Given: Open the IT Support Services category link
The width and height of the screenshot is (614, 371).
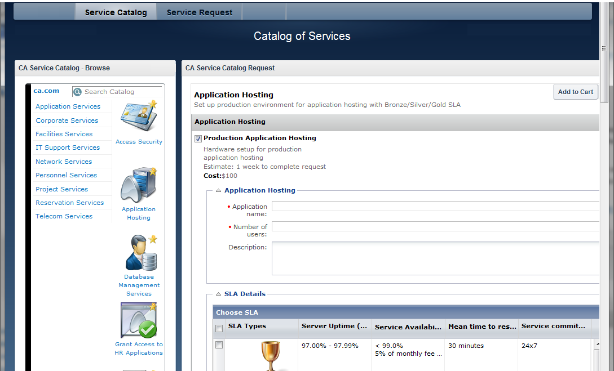Looking at the screenshot, I should tap(68, 147).
